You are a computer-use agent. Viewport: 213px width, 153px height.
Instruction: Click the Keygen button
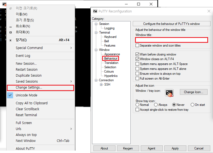point(128,148)
